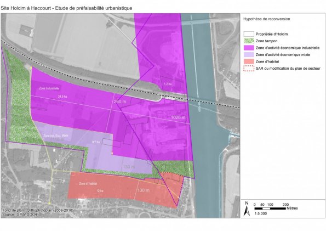Click the '1020 m' measurement label
The width and height of the screenshot is (326, 231).
178,117
